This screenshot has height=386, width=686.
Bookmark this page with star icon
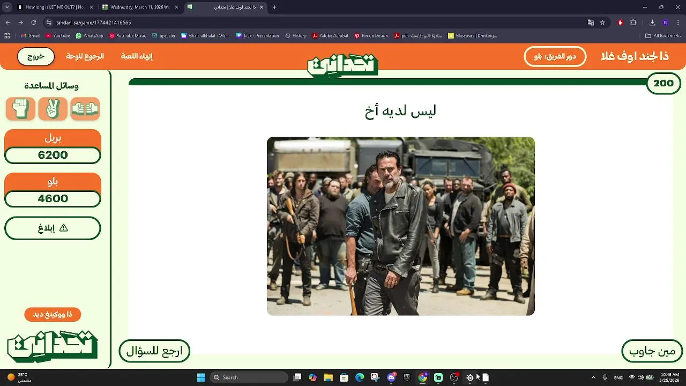pos(602,23)
